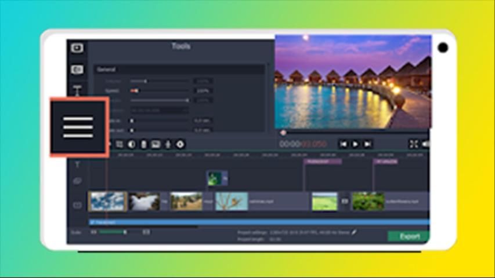The height and width of the screenshot is (278, 495).
Task: Open the filters tab in sidebar
Action: coord(77,69)
